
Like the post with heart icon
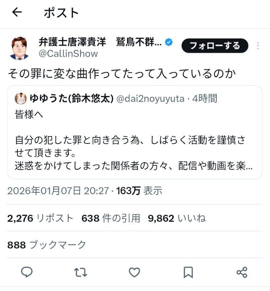(x=134, y=272)
